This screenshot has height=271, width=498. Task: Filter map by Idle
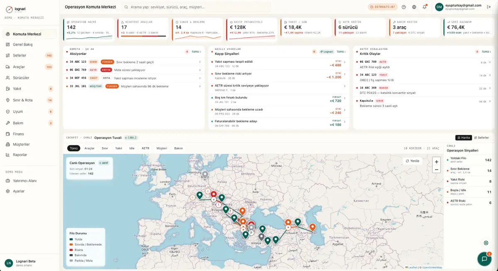[132, 148]
